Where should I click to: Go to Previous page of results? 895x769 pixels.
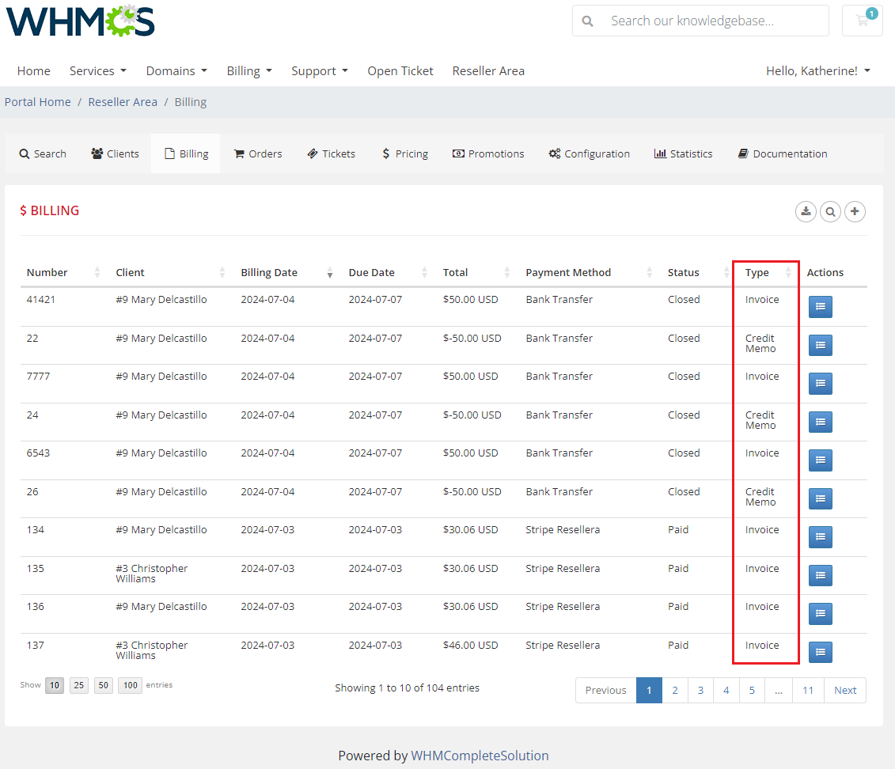pyautogui.click(x=605, y=690)
